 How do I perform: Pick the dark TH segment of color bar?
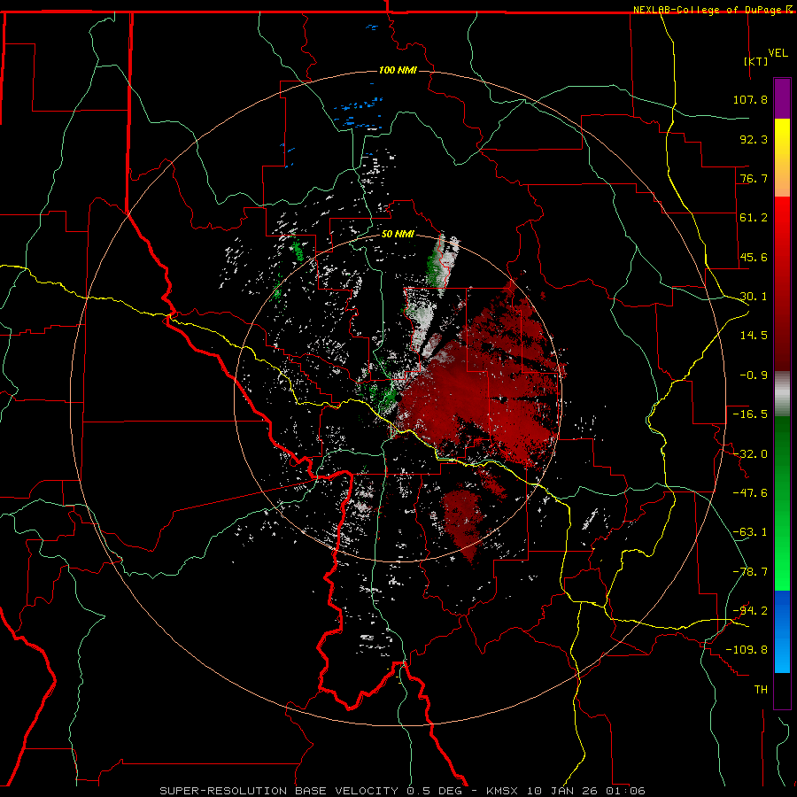pyautogui.click(x=782, y=690)
